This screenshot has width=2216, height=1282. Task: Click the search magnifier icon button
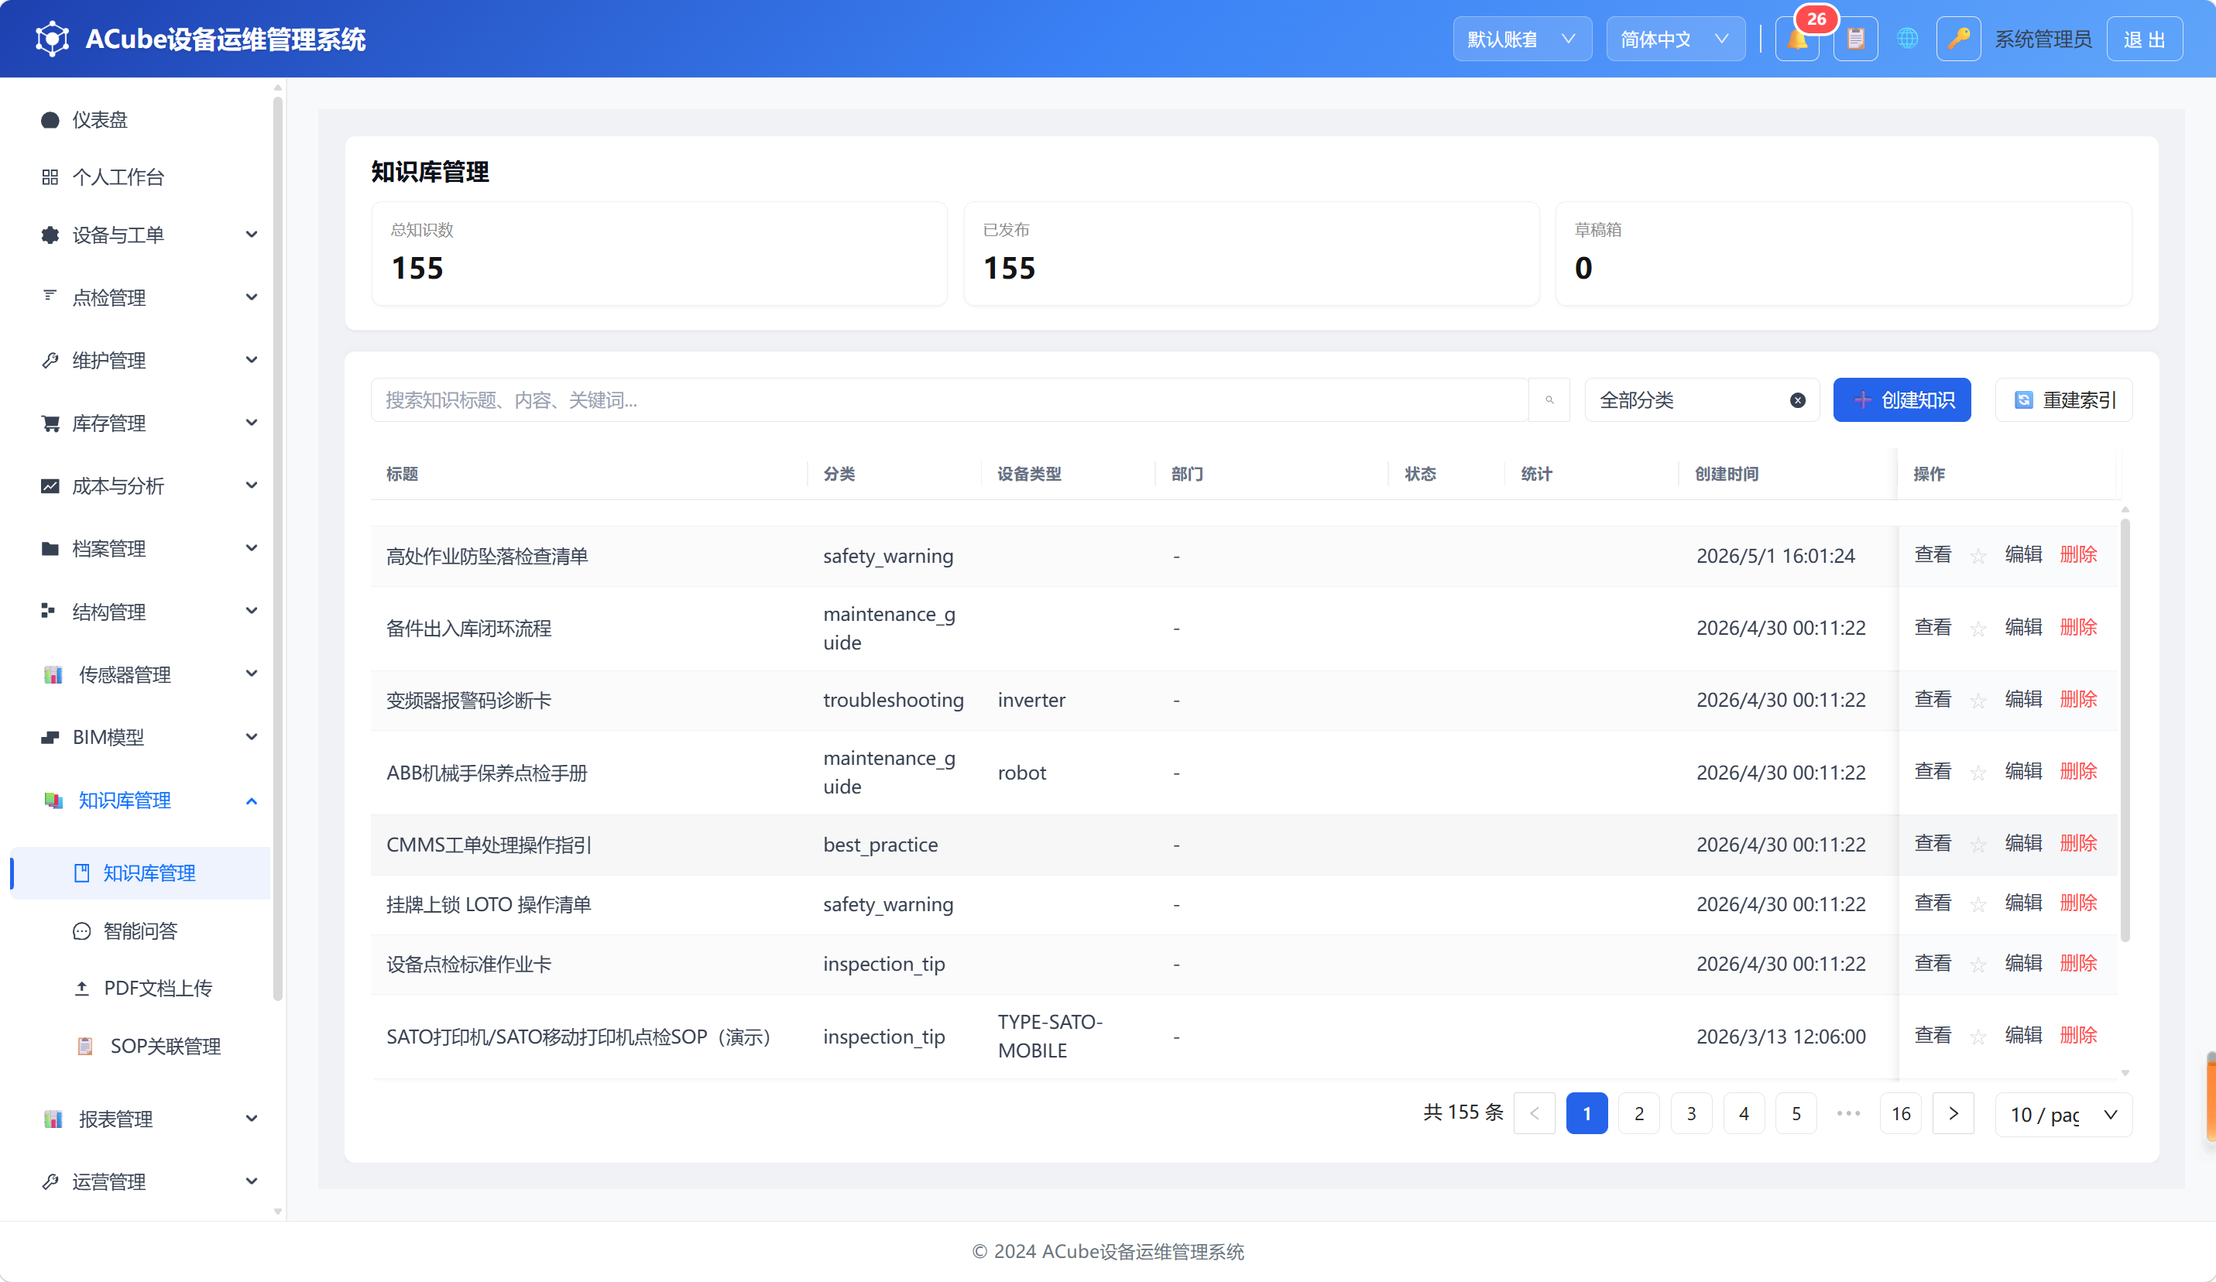[x=1549, y=400]
